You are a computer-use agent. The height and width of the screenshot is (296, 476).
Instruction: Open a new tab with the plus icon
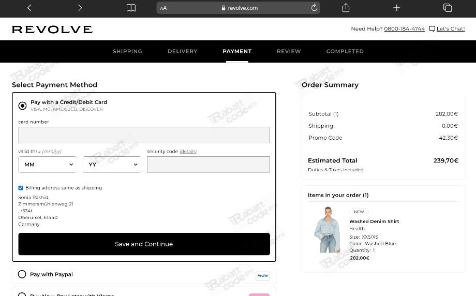396,8
